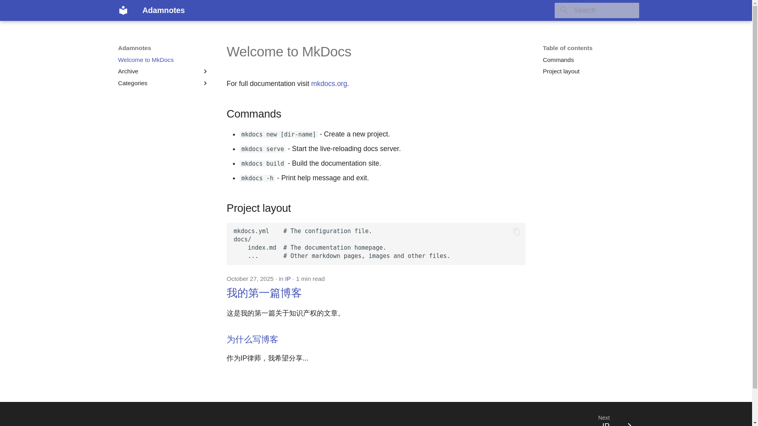Screen dimensions: 758x426
Task: Open the 为什么写博客 heading link
Action: point(252,340)
